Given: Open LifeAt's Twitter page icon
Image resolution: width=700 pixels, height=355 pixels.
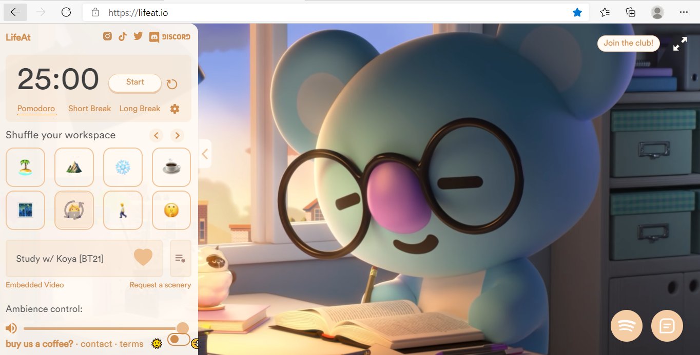Looking at the screenshot, I should [x=138, y=36].
